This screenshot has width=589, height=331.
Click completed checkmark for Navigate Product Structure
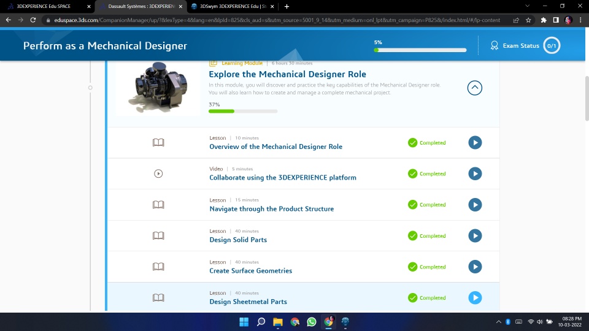coord(412,205)
